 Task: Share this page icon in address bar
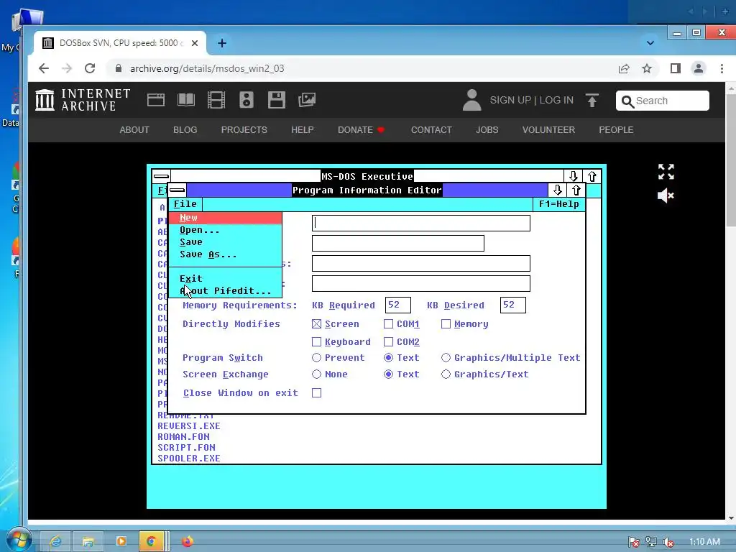624,68
